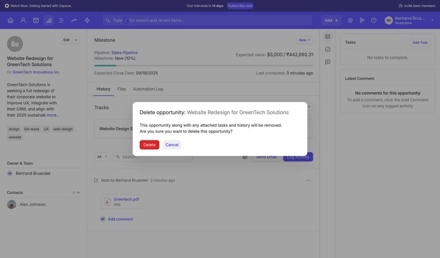Click the search magnifier icon in top bar
This screenshot has width=440, height=258.
[108, 20]
